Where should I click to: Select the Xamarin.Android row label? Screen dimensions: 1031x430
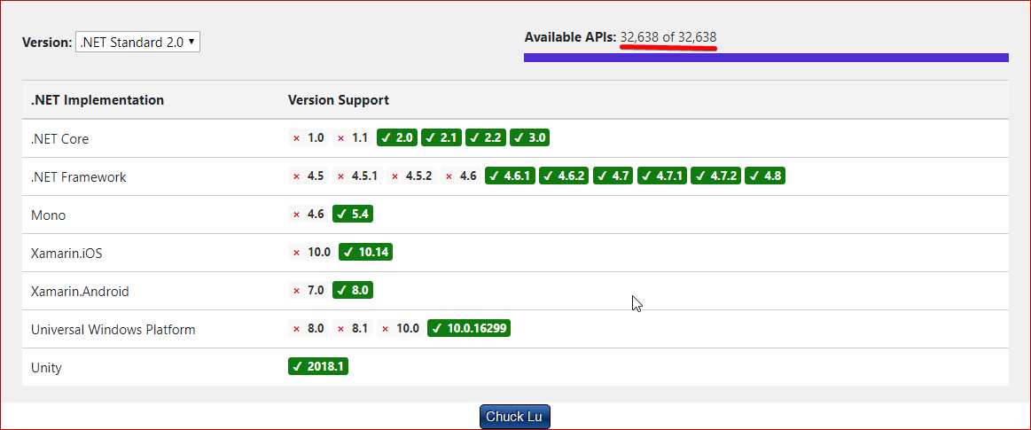(80, 292)
